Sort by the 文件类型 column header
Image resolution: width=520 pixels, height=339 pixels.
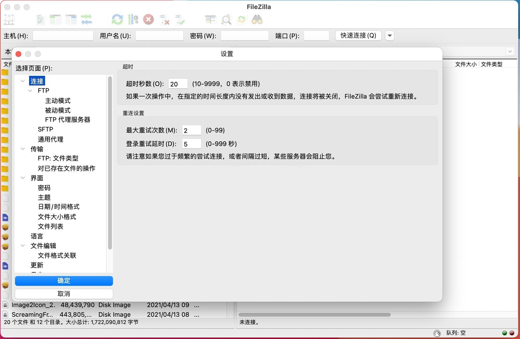492,64
